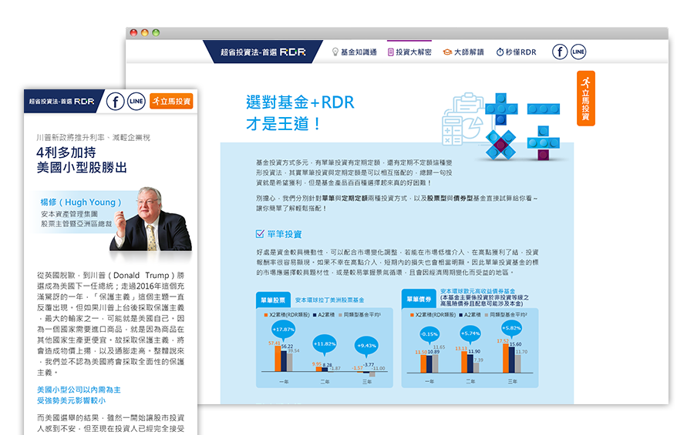Click the lightbulb icon beside 基金知識通
The height and width of the screenshot is (435, 694).
[335, 52]
